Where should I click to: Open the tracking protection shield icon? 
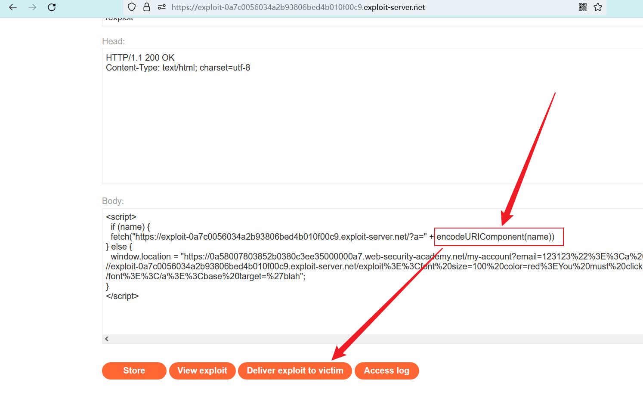tap(132, 7)
